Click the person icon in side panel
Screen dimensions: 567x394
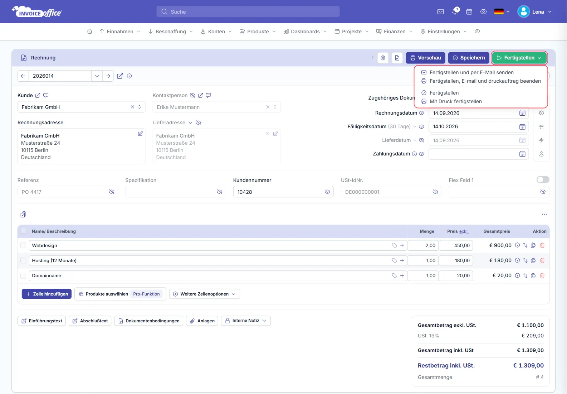(x=541, y=154)
